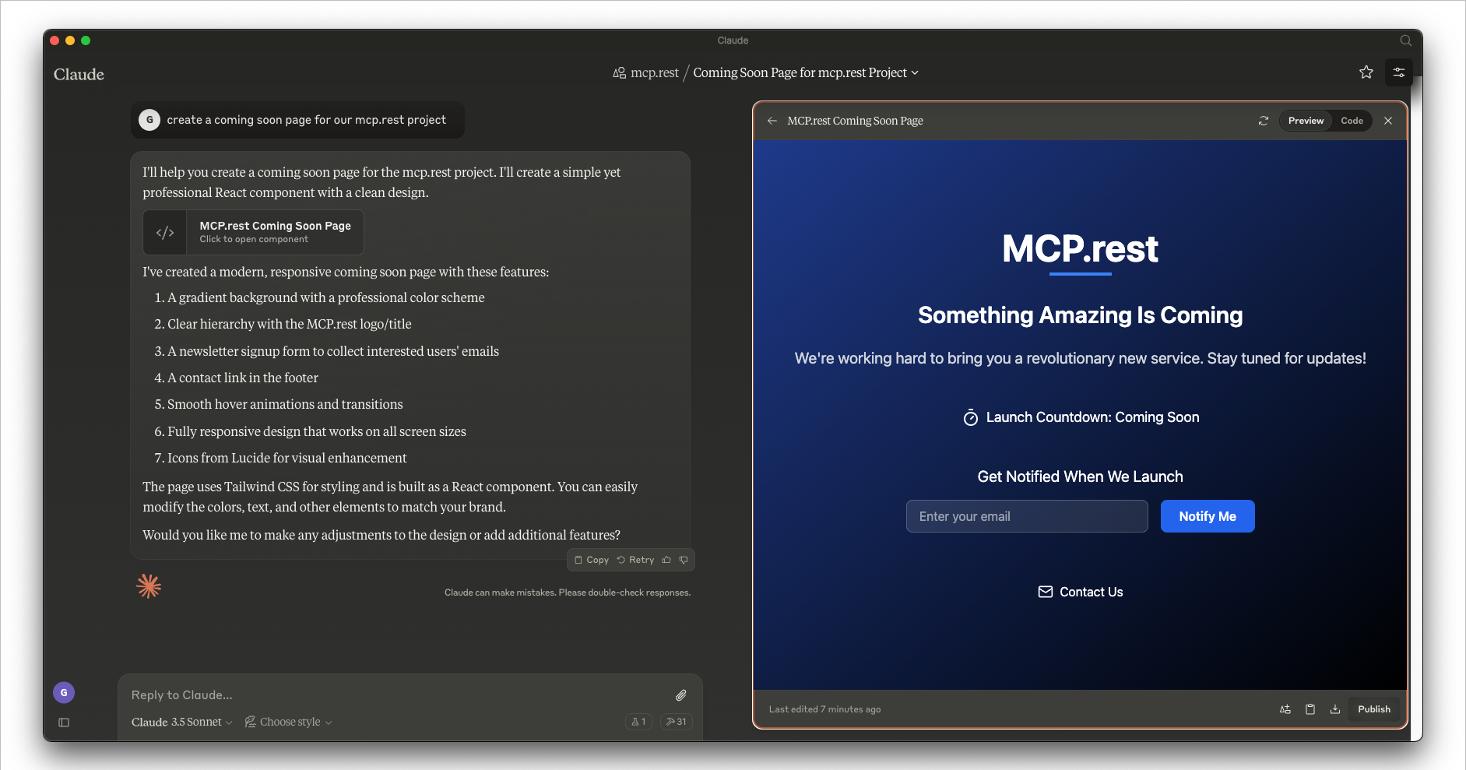
Task: Give the response a thumbs up
Action: coord(666,560)
